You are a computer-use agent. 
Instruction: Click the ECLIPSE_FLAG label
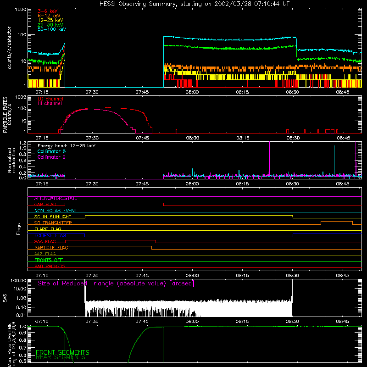click(x=50, y=235)
